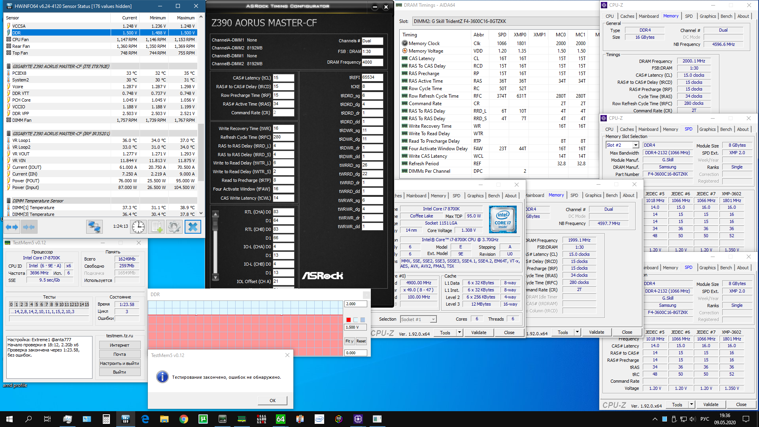Select red color swatch in DDR graph
This screenshot has height=427, width=759.
[x=348, y=320]
